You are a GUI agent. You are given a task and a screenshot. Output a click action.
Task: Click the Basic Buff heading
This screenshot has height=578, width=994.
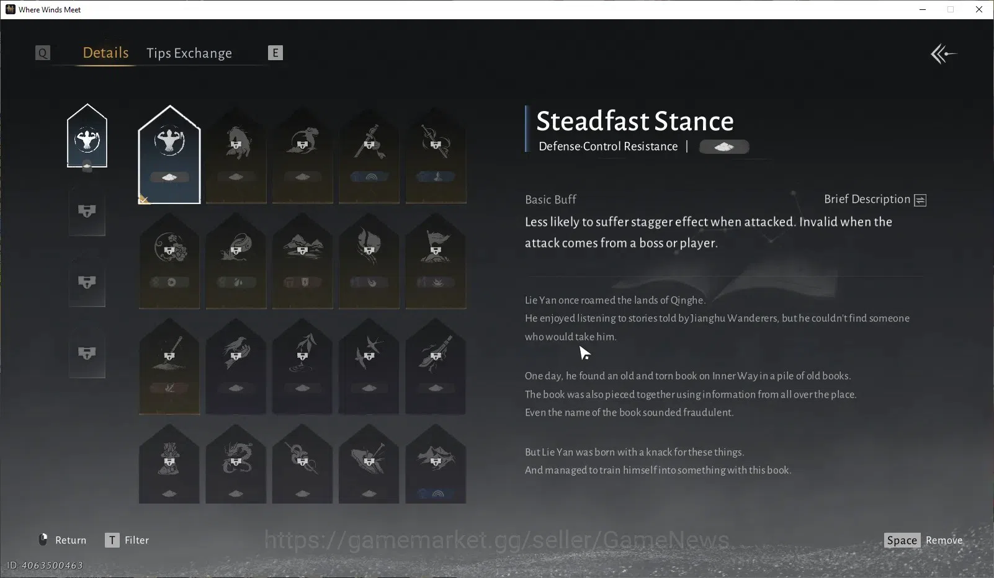click(550, 200)
